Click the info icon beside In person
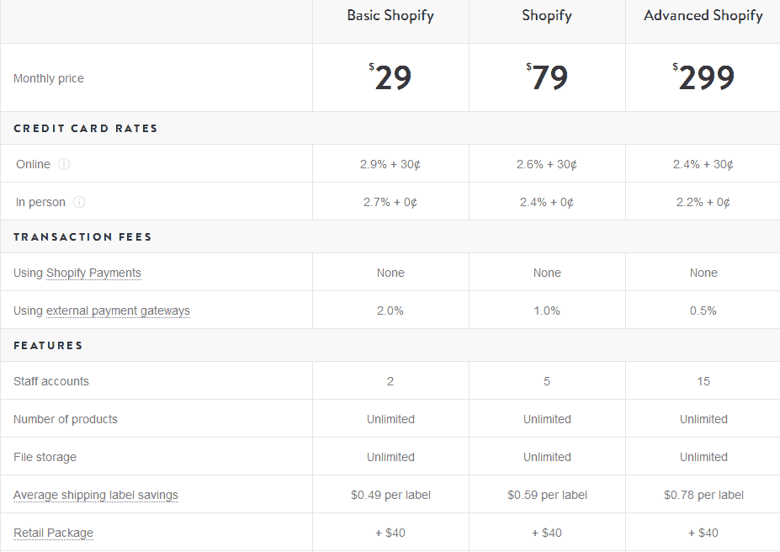Image resolution: width=780 pixels, height=552 pixels. pyautogui.click(x=78, y=202)
